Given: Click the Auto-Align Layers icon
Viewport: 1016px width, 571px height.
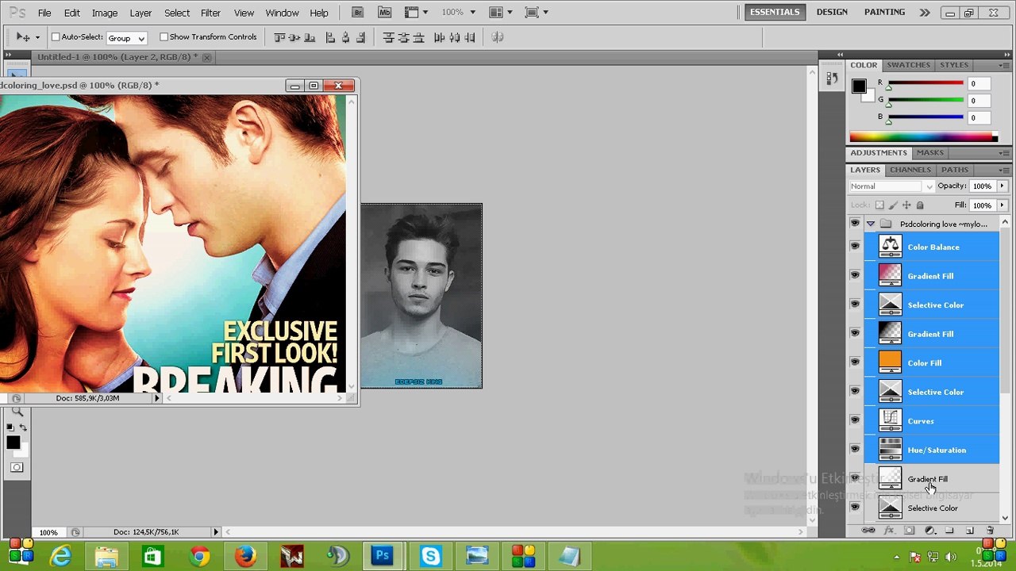Looking at the screenshot, I should (x=498, y=37).
